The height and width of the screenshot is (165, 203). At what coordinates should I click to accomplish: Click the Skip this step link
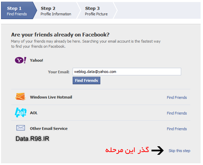179,151
